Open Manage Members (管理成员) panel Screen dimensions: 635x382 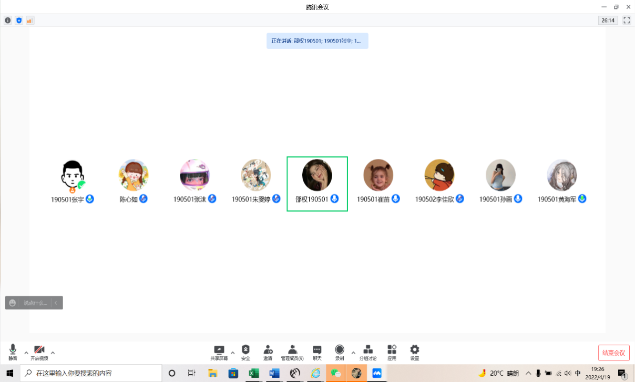292,352
